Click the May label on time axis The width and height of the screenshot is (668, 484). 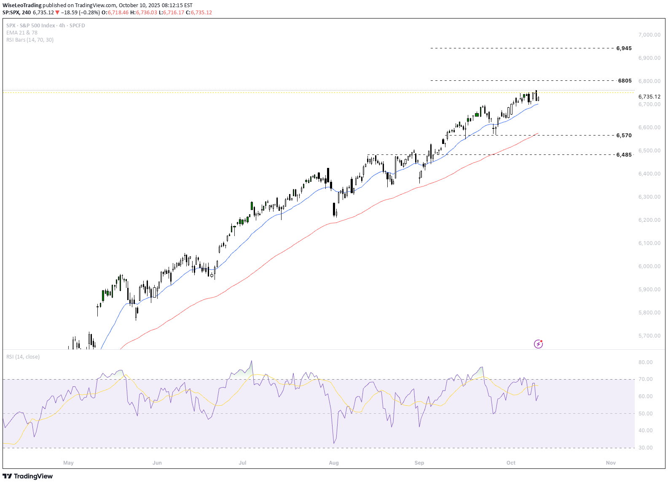(68, 463)
